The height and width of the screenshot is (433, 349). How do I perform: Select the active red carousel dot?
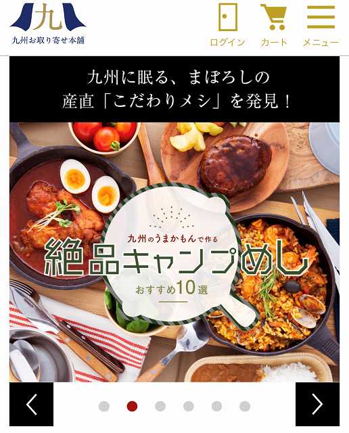[133, 406]
